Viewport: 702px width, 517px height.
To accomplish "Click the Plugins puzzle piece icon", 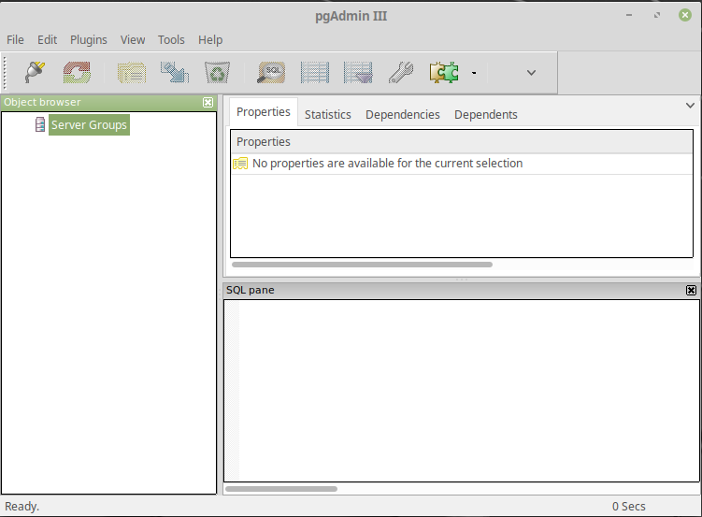I will coord(444,73).
